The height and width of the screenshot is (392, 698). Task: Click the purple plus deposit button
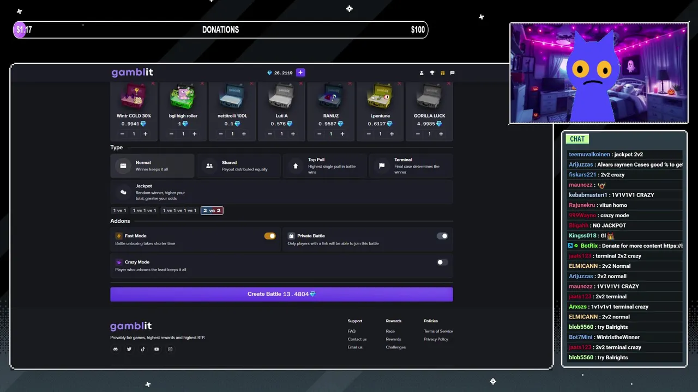pos(300,72)
